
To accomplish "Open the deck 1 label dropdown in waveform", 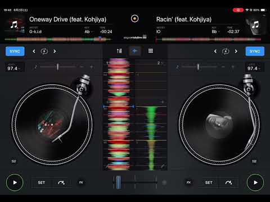I will click(x=107, y=63).
